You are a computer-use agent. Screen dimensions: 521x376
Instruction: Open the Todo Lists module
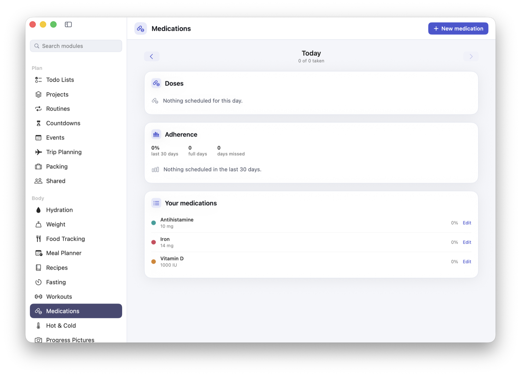point(76,80)
